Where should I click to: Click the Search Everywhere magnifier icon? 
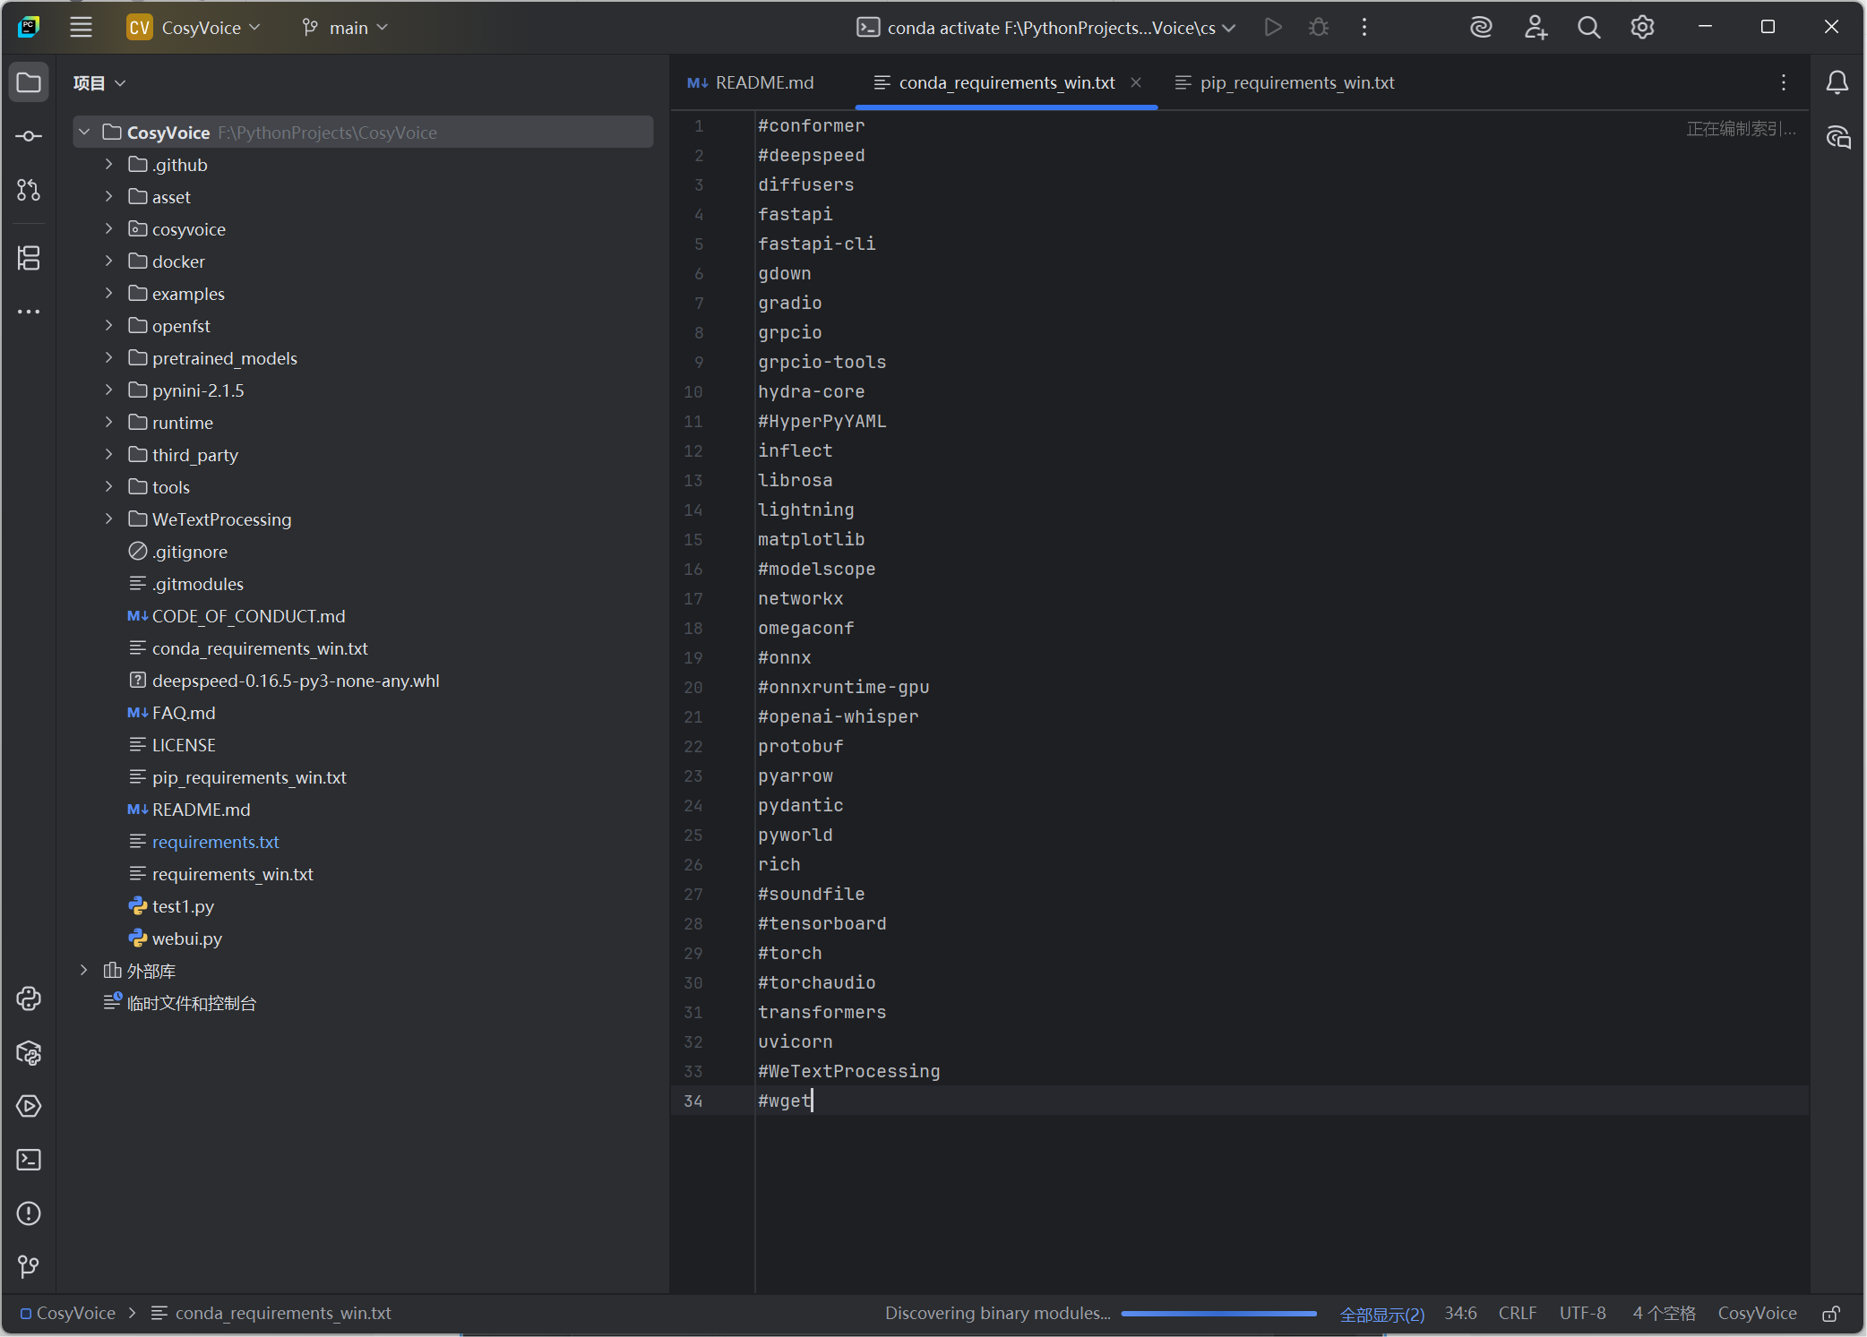(1588, 28)
